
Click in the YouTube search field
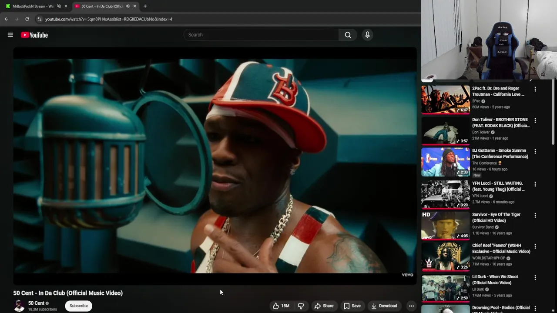click(x=261, y=35)
